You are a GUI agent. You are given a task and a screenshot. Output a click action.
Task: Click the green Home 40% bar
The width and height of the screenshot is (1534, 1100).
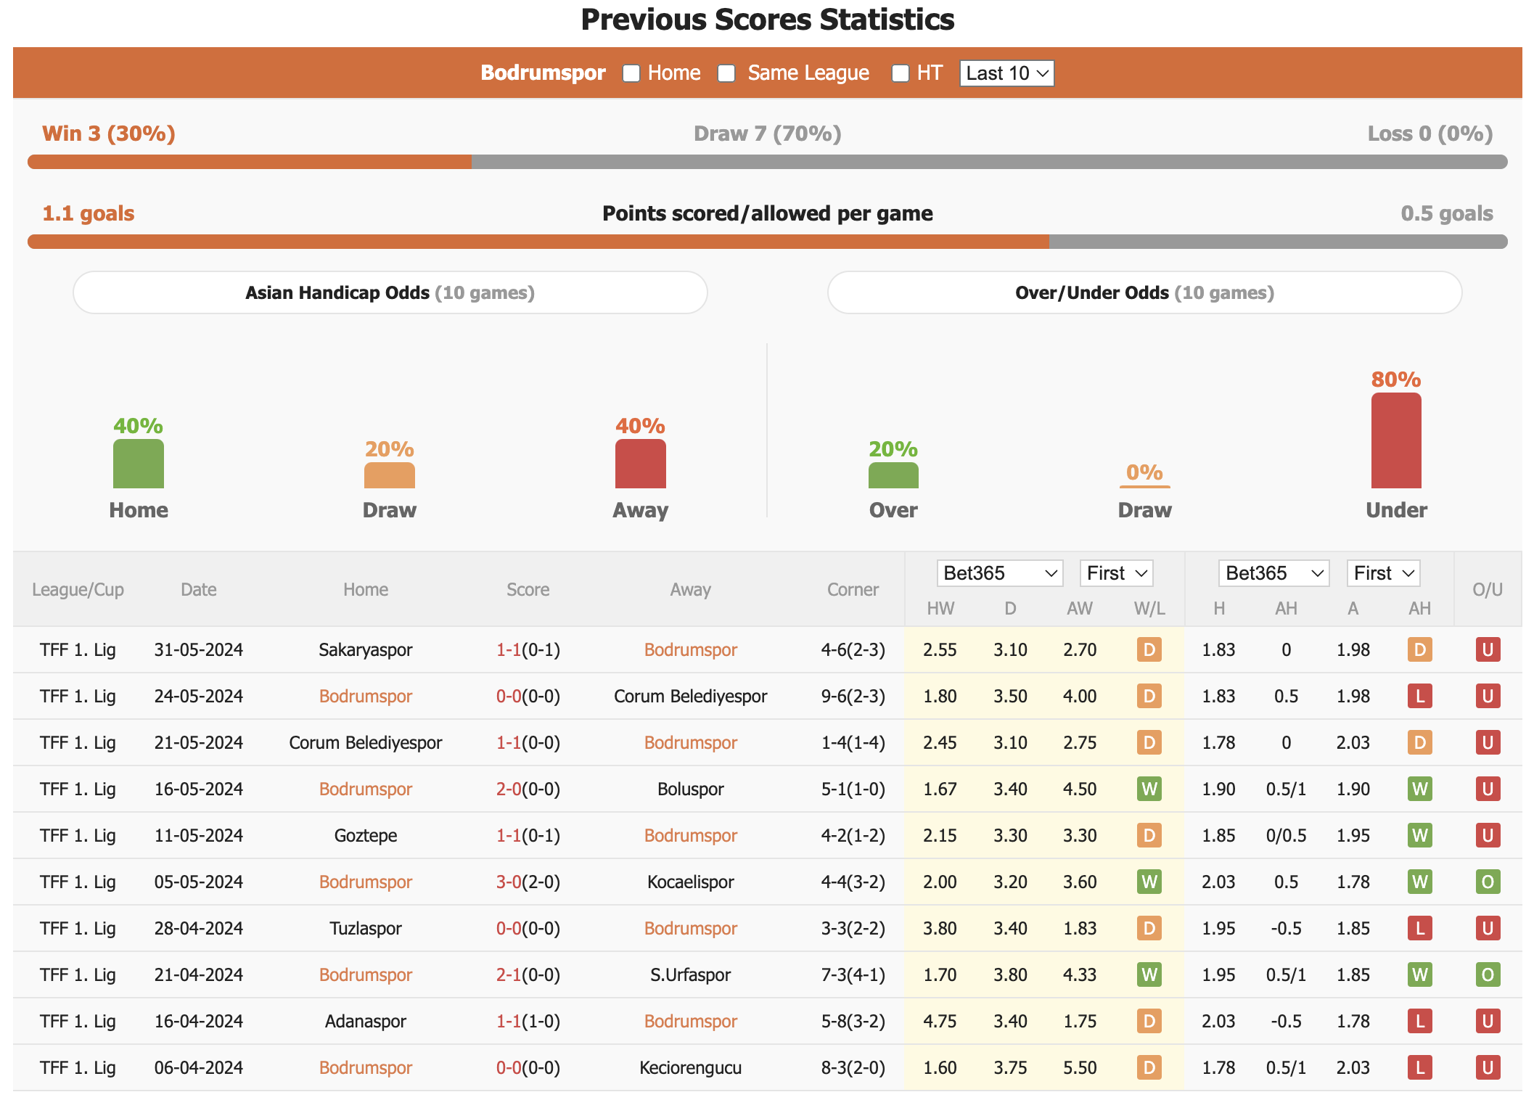point(139,464)
